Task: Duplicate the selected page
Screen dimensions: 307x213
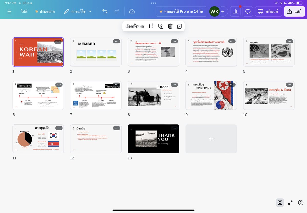Action: pyautogui.click(x=161, y=26)
